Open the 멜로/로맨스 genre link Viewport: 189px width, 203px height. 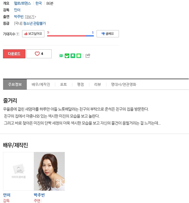coord(22,3)
